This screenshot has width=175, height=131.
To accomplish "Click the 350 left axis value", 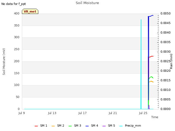I will pyautogui.click(x=17, y=25).
